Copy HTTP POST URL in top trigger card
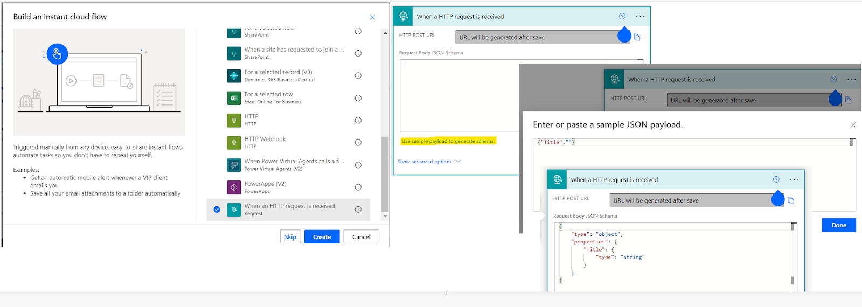Viewport: 862px width, 307px height. coord(637,37)
